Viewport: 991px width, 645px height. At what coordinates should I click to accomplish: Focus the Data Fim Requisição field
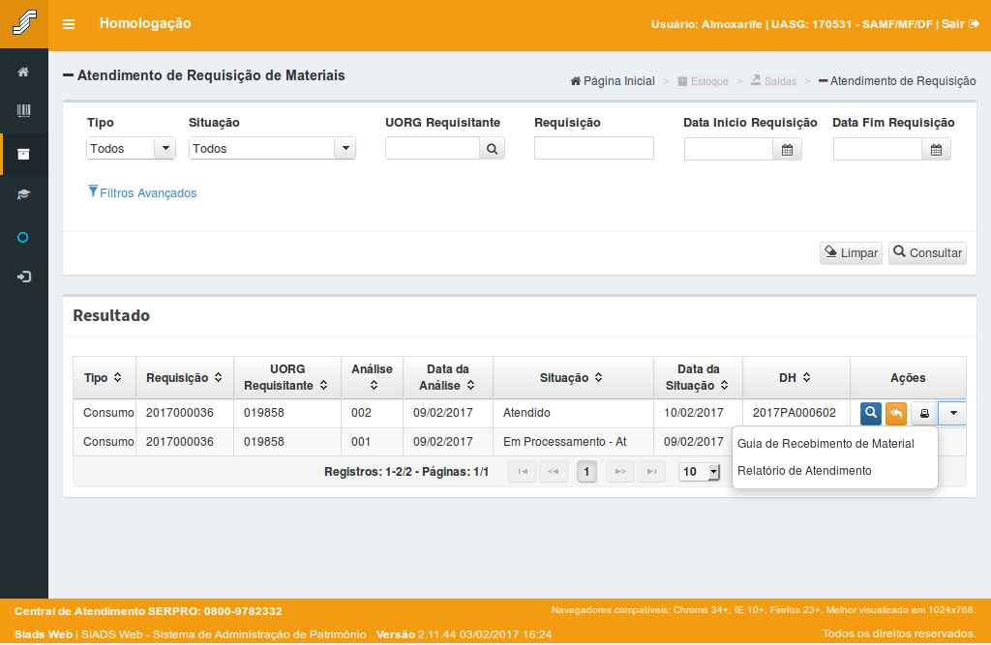[878, 150]
